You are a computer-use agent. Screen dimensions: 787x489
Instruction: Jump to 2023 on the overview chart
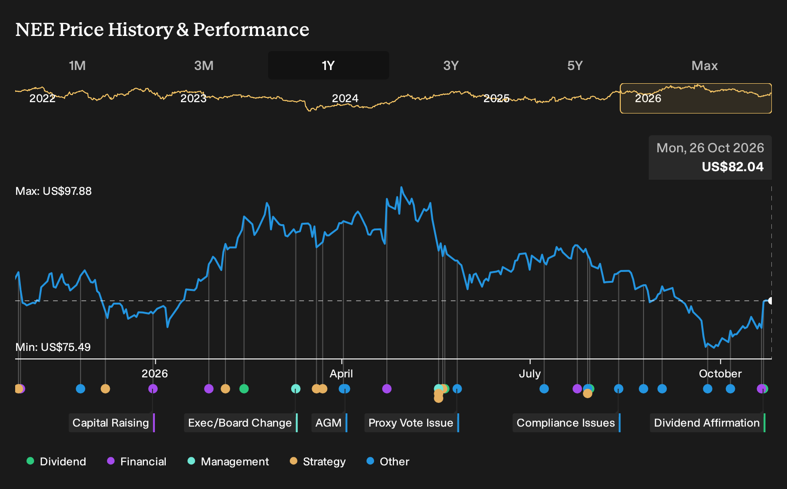click(194, 98)
